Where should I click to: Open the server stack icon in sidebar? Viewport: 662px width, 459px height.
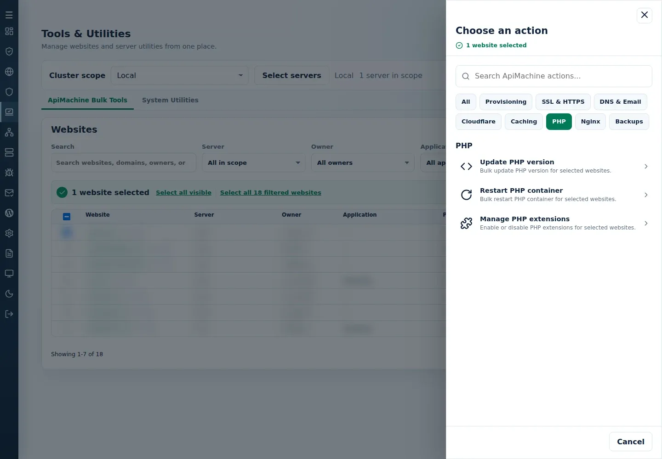[9, 152]
